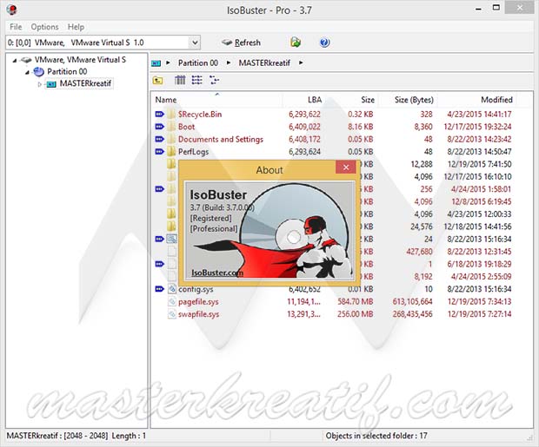Select the pagefile.sys file

198,302
